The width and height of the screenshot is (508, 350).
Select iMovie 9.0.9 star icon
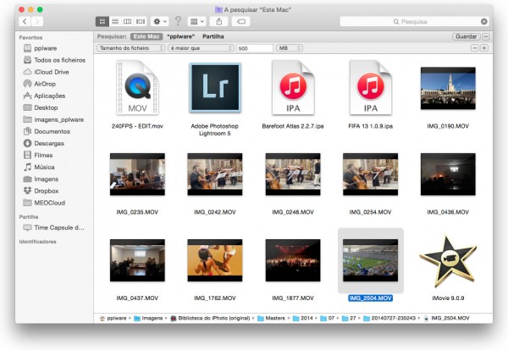click(x=448, y=261)
